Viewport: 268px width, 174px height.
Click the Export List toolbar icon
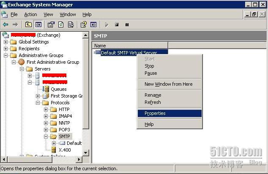pyautogui.click(x=71, y=24)
